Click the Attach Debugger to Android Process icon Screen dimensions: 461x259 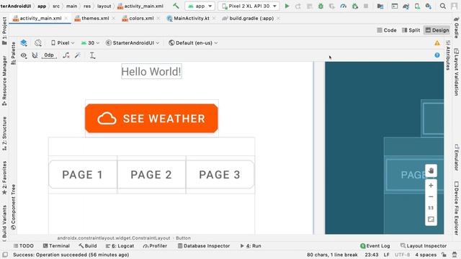tap(355, 6)
